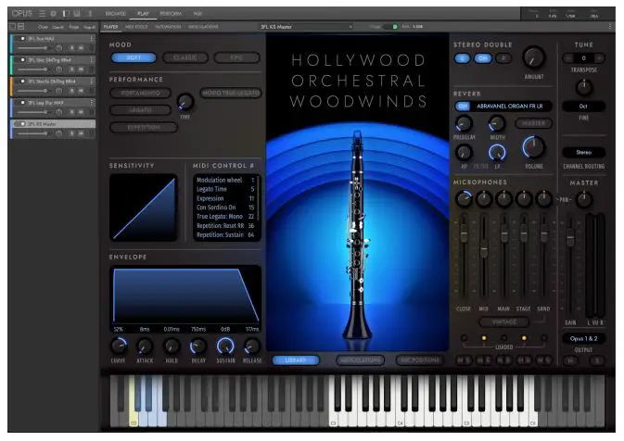This screenshot has width=624, height=441.
Task: Open the Automation tab
Action: (x=168, y=27)
